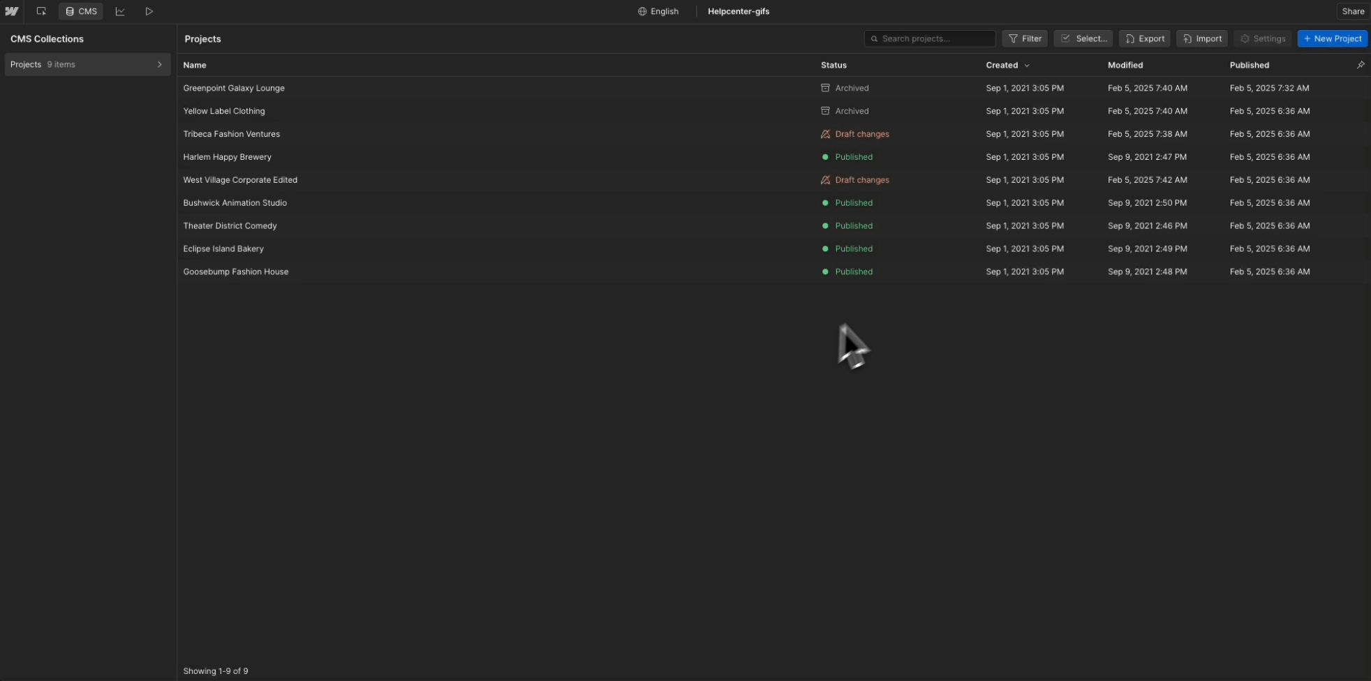Viewport: 1371px width, 681px height.
Task: Sort by the Name column header
Action: [x=195, y=65]
